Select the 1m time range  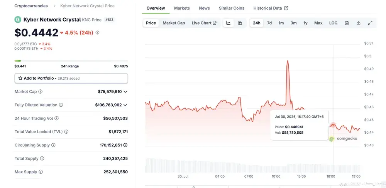tap(281, 23)
